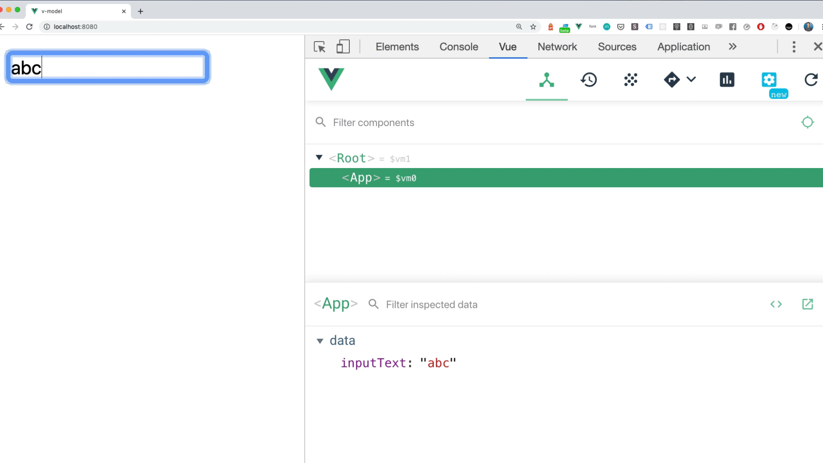The image size is (823, 463).
Task: Open the Routing tab dropdown chevron
Action: tap(691, 80)
